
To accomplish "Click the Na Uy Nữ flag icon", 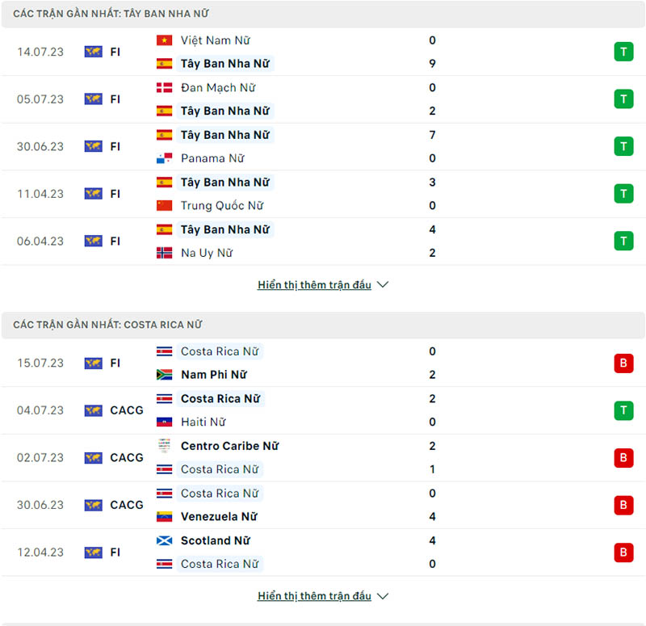I will tap(164, 253).
